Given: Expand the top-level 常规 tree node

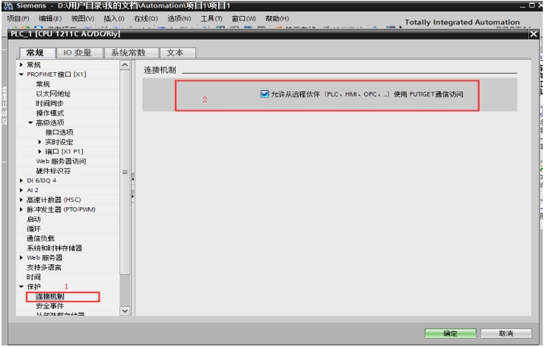Looking at the screenshot, I should click(x=21, y=65).
